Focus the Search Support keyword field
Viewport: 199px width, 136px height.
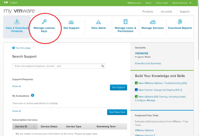[x=59, y=66]
